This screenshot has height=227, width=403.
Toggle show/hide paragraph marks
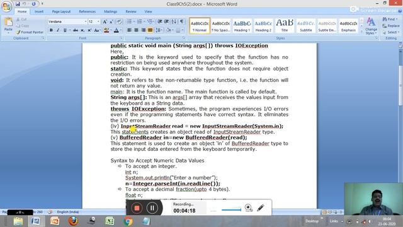click(182, 21)
